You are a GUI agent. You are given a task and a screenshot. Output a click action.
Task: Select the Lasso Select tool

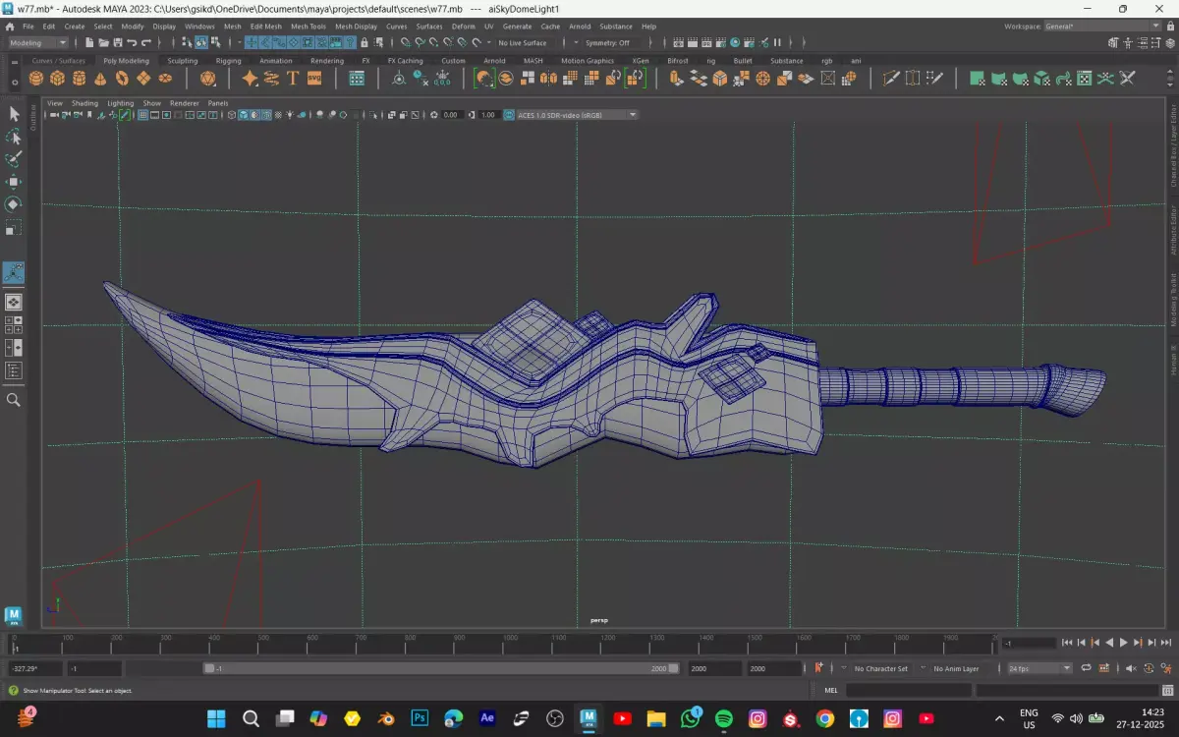tap(14, 137)
